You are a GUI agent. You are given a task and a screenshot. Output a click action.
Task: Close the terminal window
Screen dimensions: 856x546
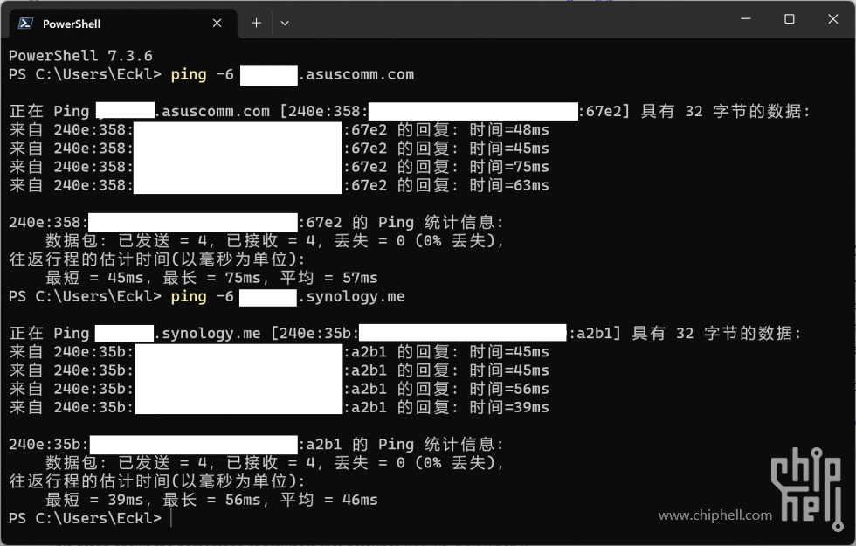click(833, 19)
